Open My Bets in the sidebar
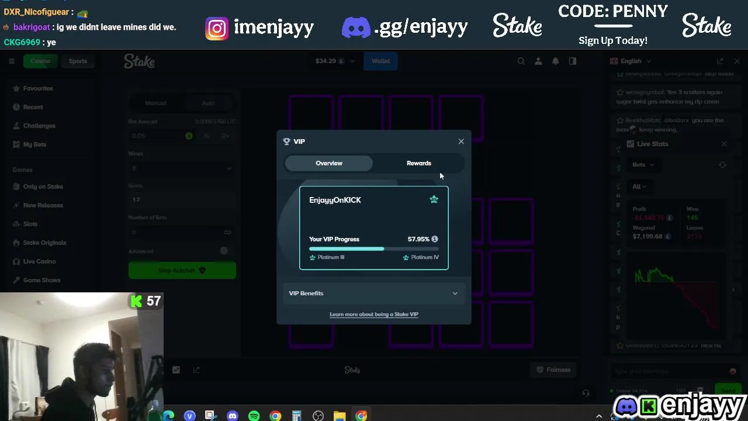The height and width of the screenshot is (421, 748). tap(34, 144)
